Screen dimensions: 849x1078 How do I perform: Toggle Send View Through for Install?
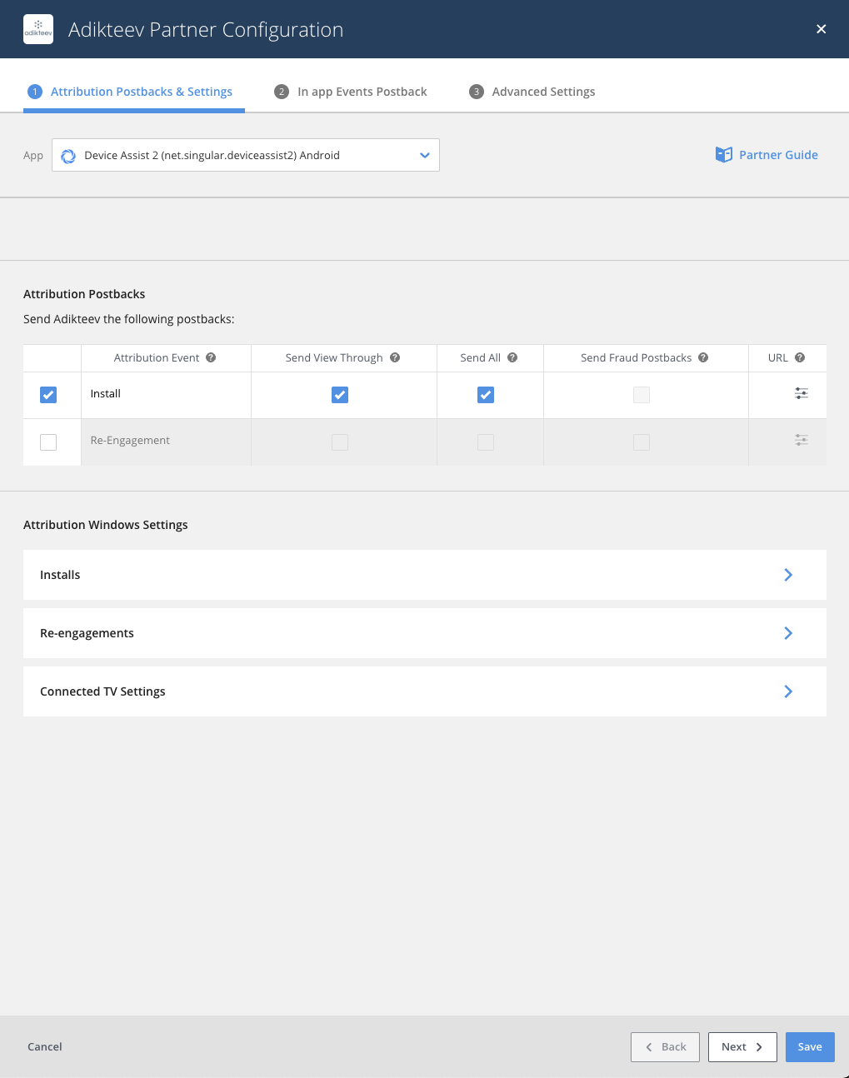[x=340, y=395]
